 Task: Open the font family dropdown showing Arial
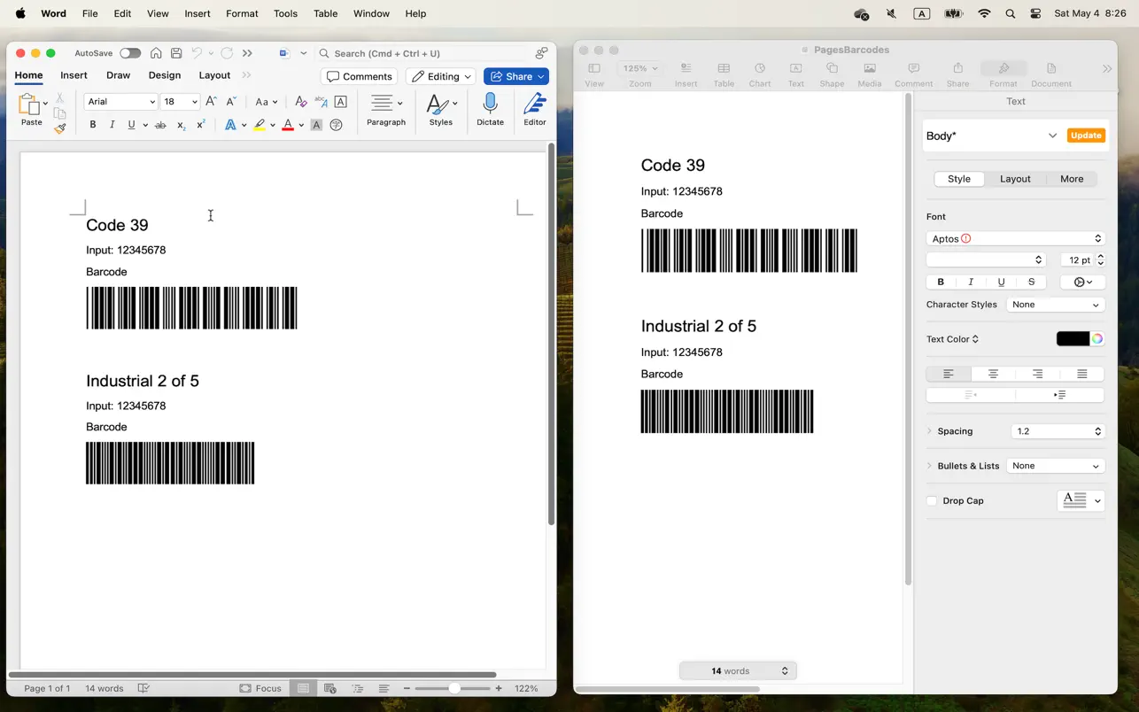(120, 101)
